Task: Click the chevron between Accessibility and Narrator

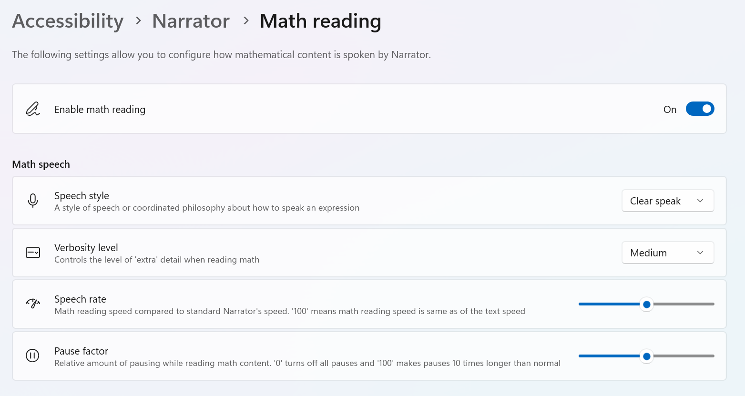Action: pos(138,21)
